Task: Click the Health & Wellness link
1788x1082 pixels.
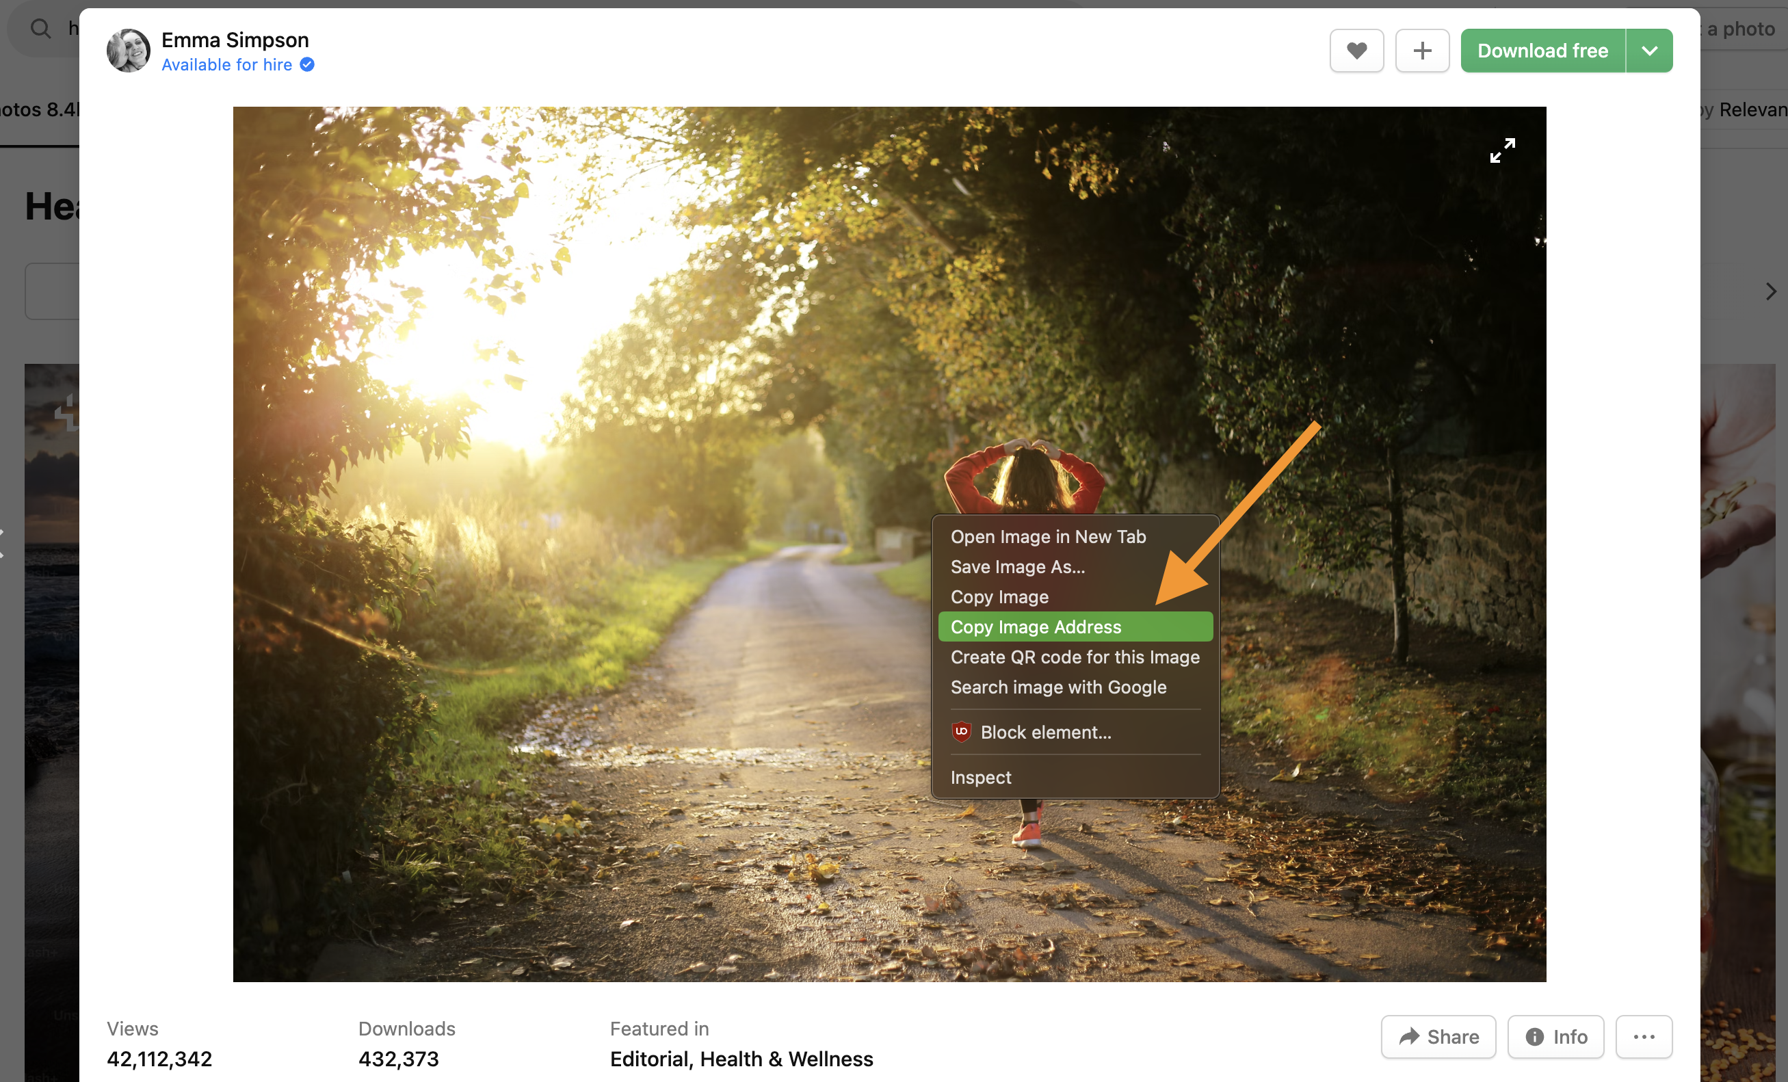Action: (x=787, y=1059)
